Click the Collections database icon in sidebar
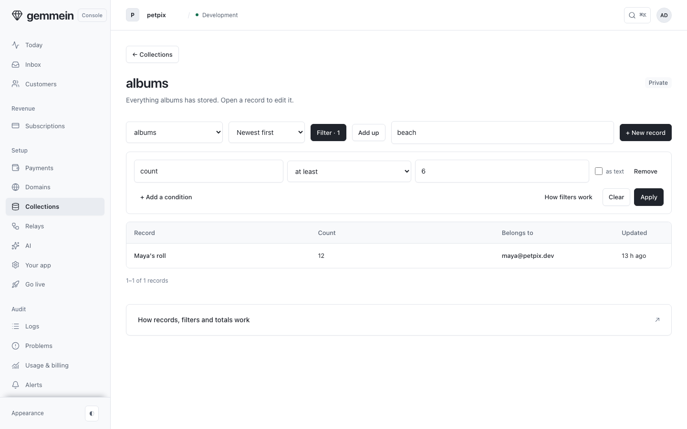The image size is (687, 429). pos(16,206)
